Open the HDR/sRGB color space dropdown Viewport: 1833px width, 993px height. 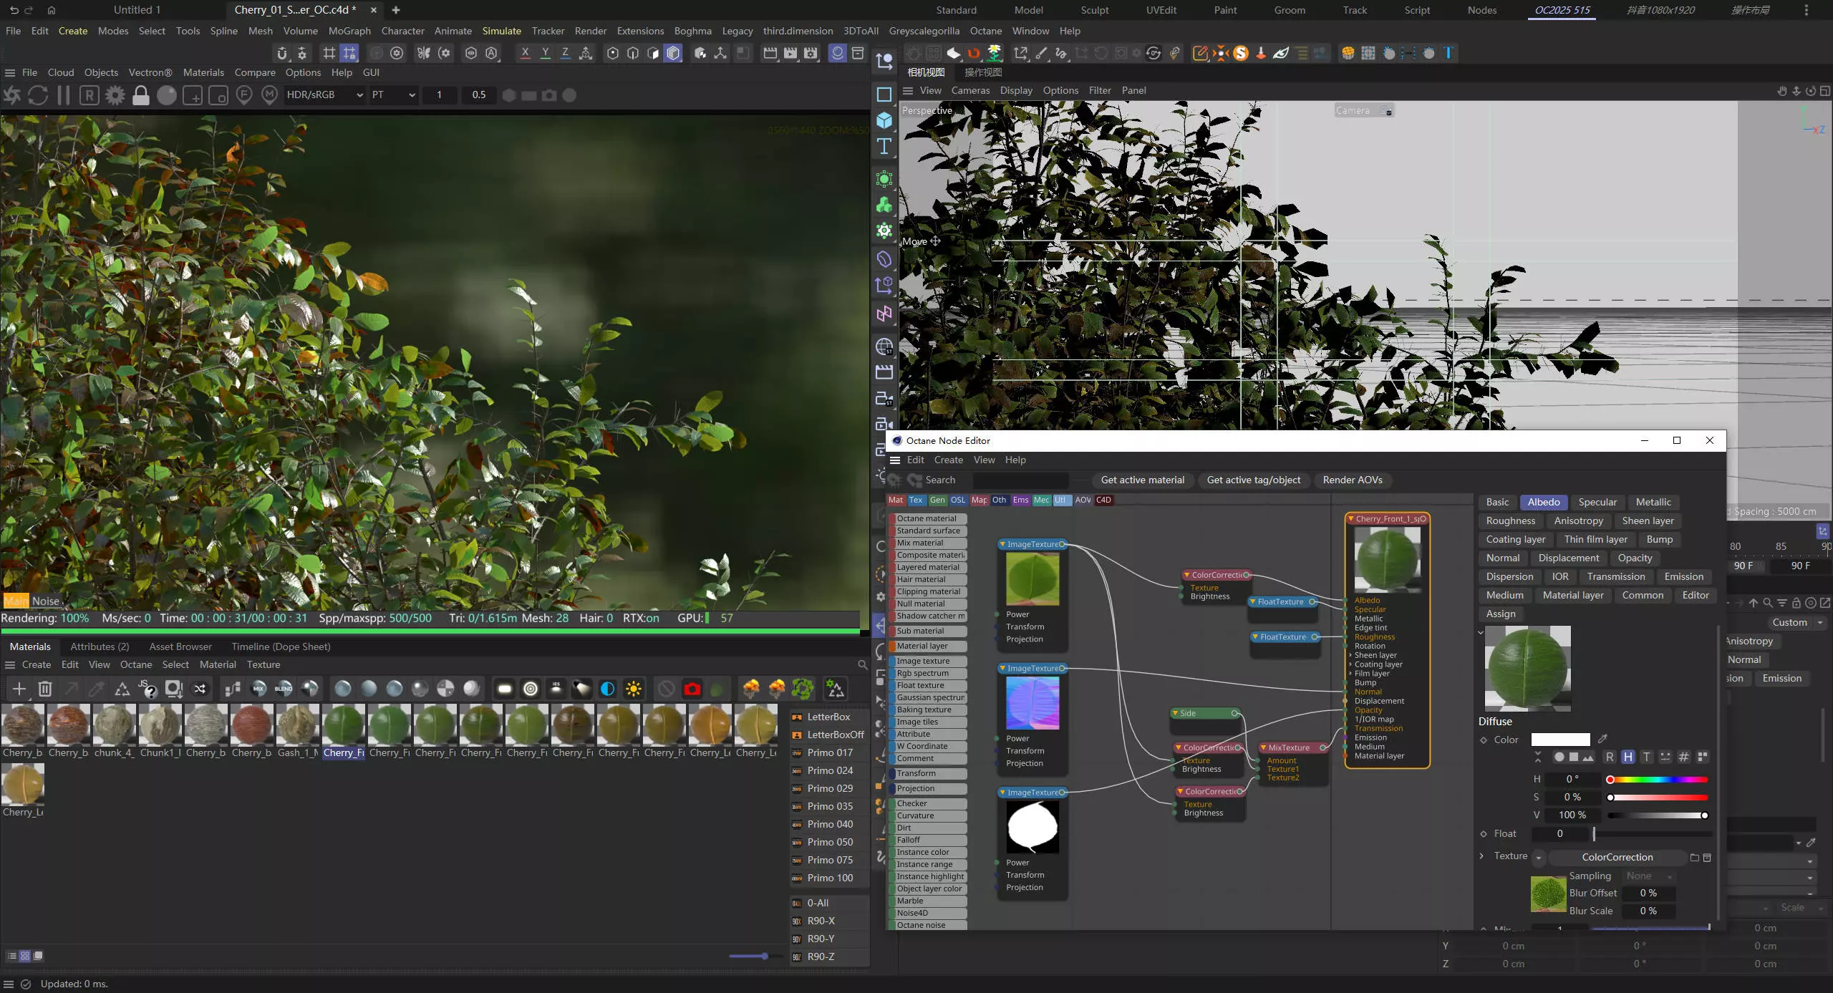point(324,95)
